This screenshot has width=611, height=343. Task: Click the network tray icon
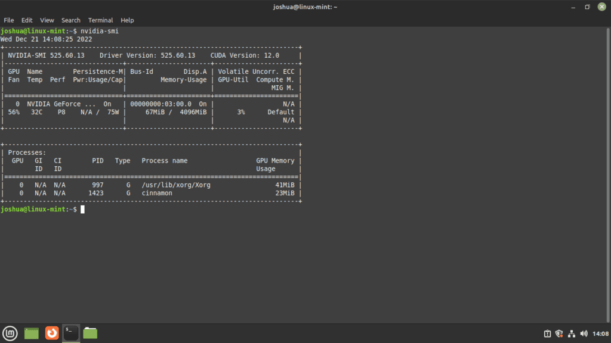(x=572, y=333)
